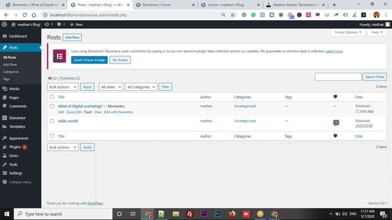Launch FileZilla from the taskbar
392x220 pixels.
[190, 214]
